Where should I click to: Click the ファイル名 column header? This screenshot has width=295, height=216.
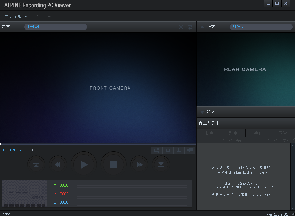(x=230, y=140)
